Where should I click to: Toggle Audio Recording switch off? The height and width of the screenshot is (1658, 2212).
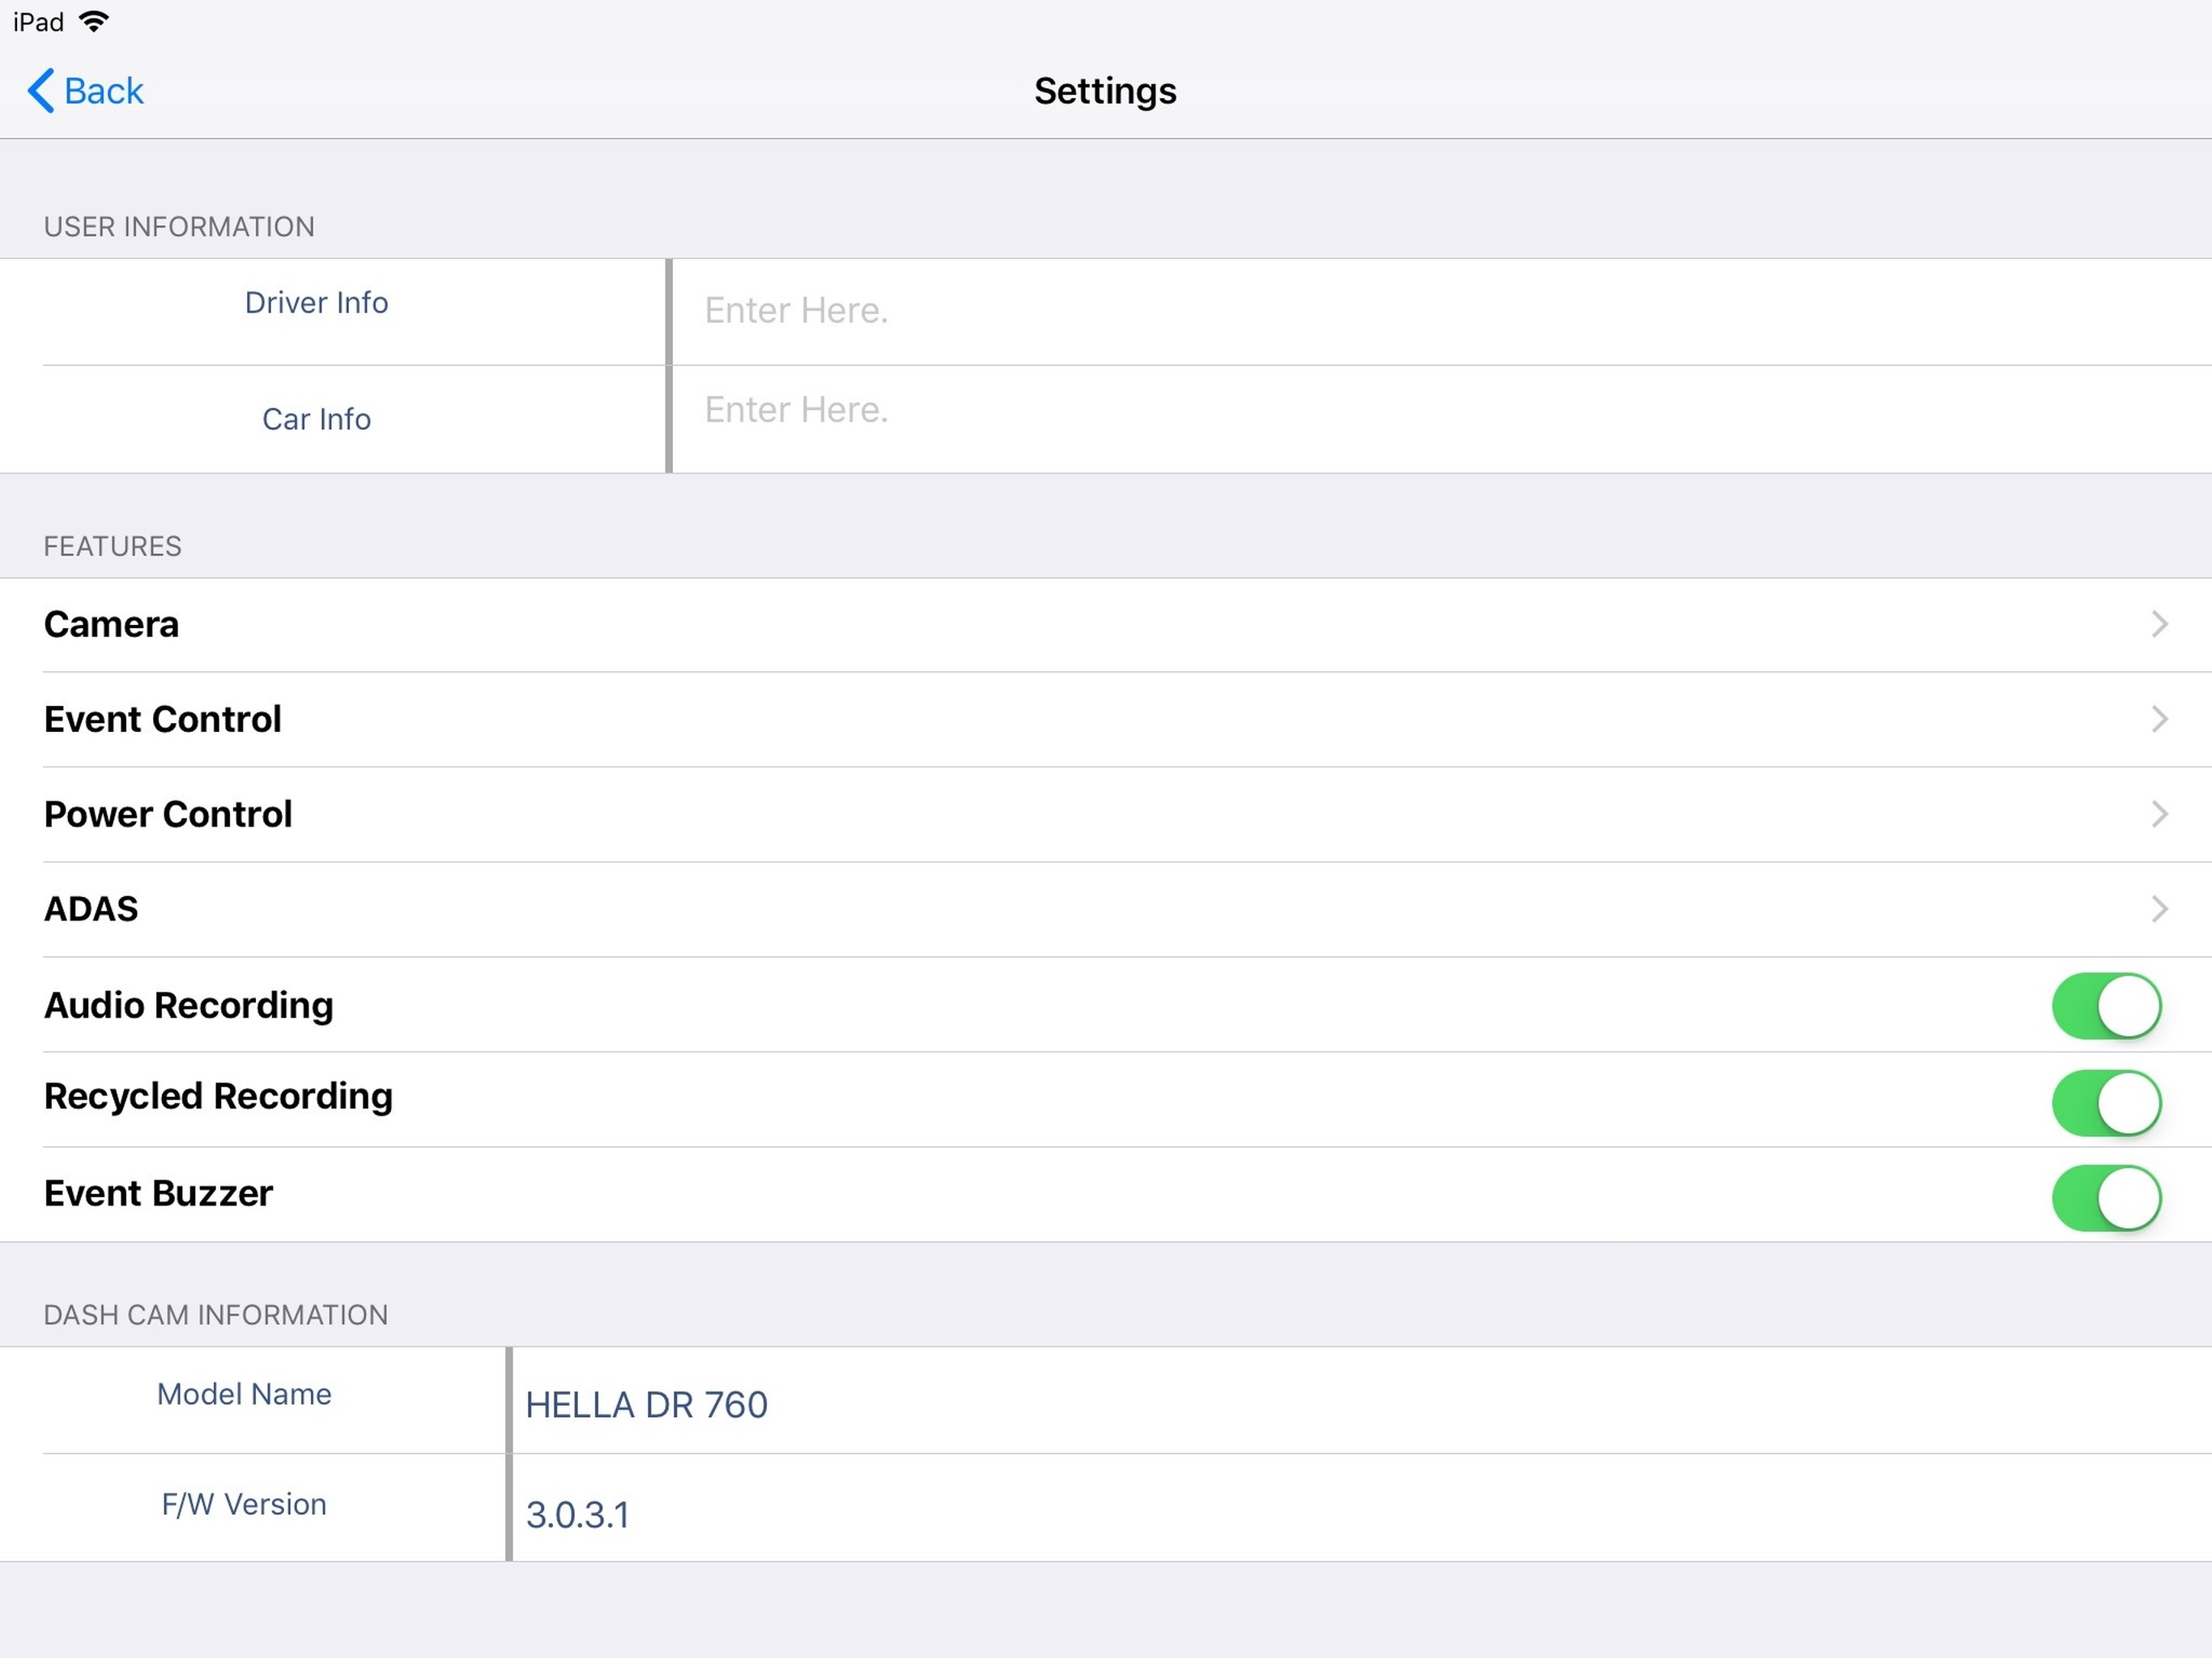tap(2107, 1005)
